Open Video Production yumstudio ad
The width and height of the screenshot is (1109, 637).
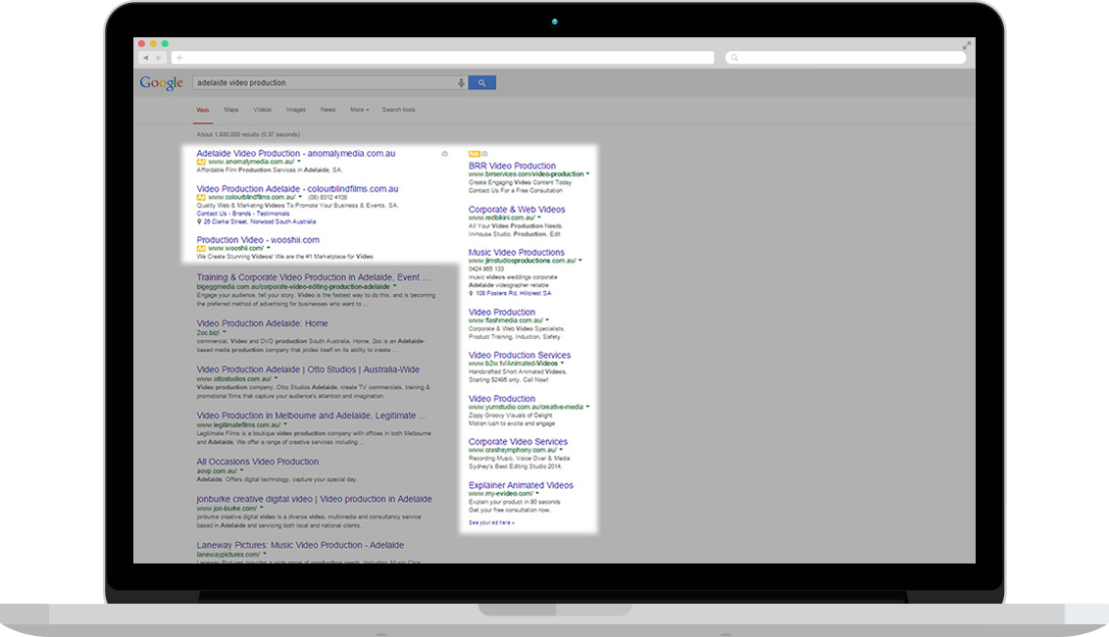pos(501,399)
